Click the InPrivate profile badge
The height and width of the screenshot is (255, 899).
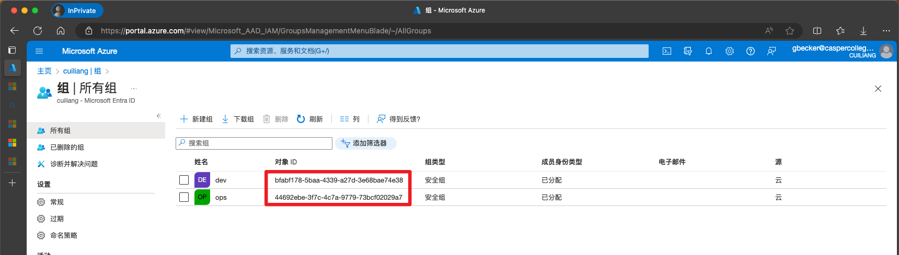click(x=77, y=10)
